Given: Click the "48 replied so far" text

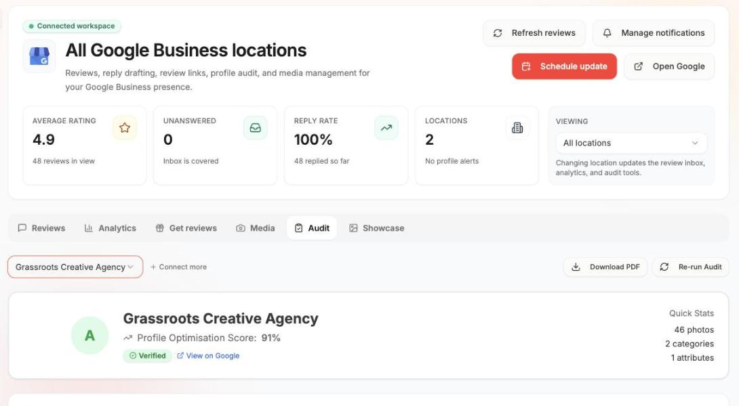Looking at the screenshot, I should [x=322, y=161].
